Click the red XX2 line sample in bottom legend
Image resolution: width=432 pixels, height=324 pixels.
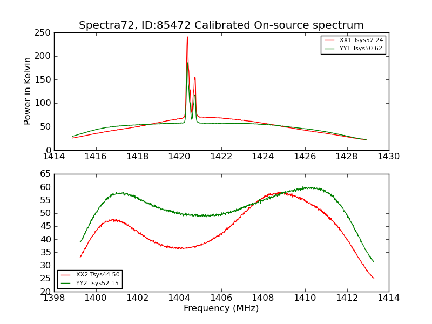(x=66, y=275)
